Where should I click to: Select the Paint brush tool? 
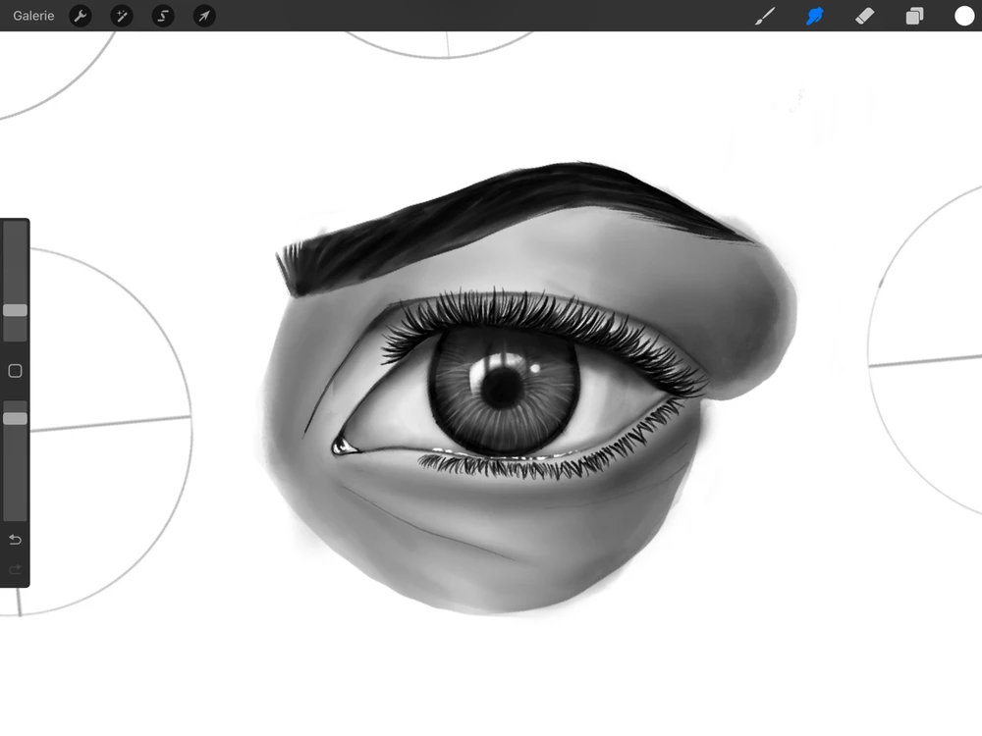[764, 17]
